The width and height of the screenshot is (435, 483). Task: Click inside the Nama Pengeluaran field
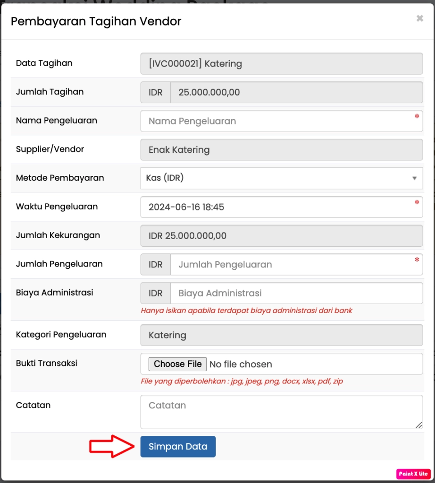(281, 121)
